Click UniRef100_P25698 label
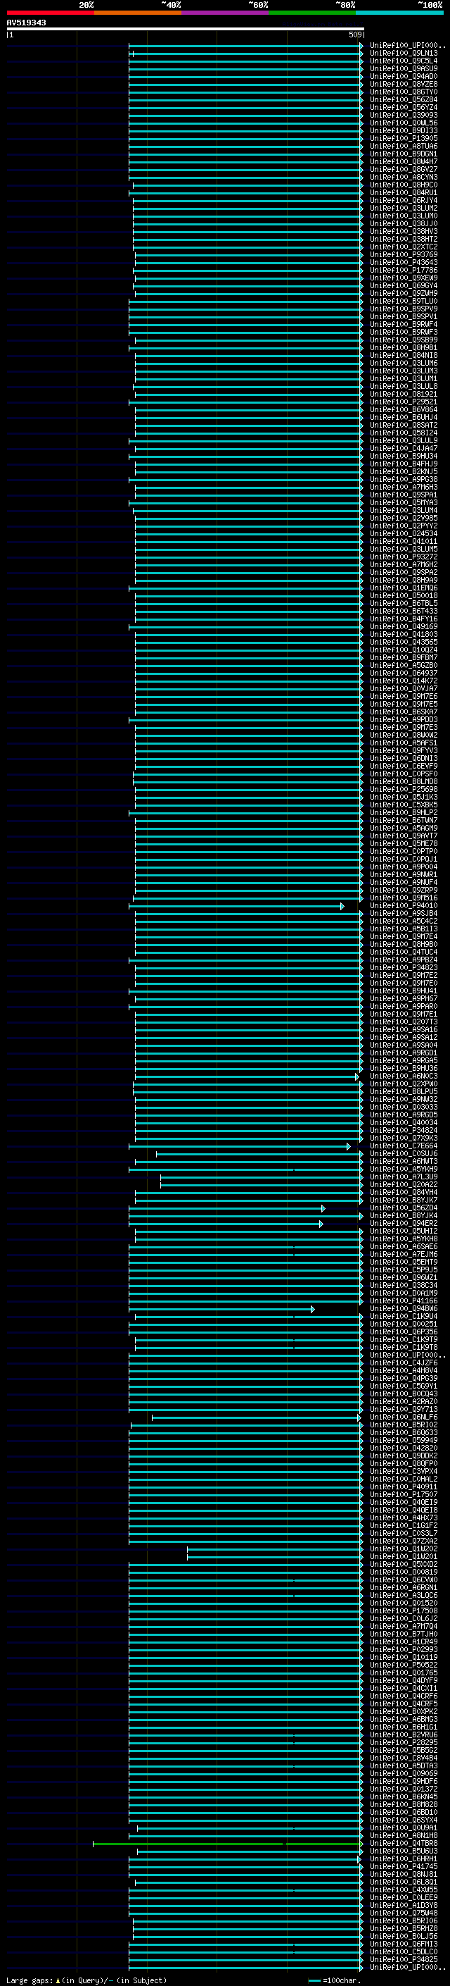This screenshot has width=450, height=1986. 403,790
